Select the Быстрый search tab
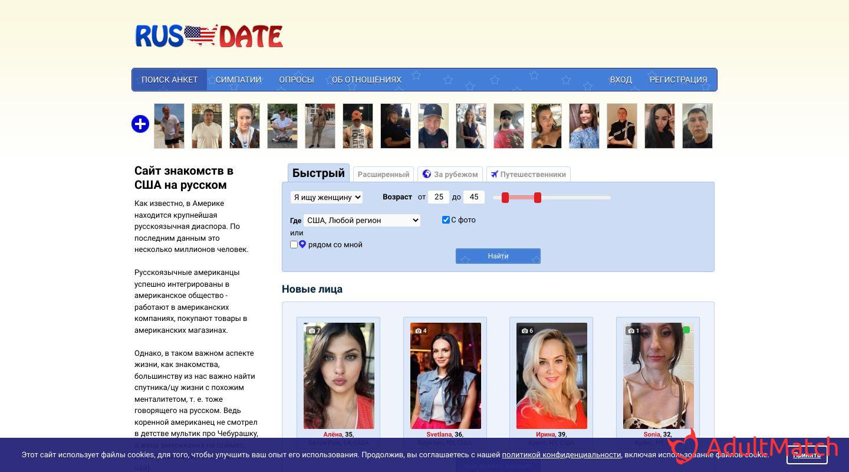Viewport: 849px width, 472px height. (318, 173)
